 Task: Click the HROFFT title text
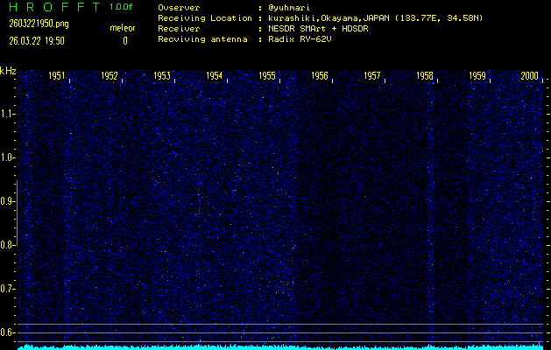tap(54, 7)
